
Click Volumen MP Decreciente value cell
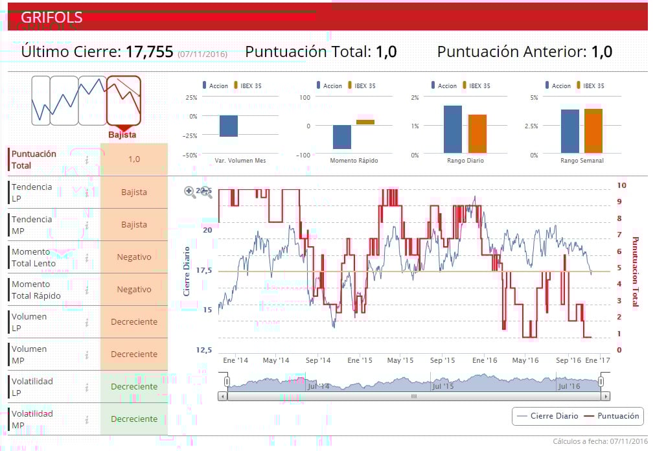pyautogui.click(x=134, y=354)
